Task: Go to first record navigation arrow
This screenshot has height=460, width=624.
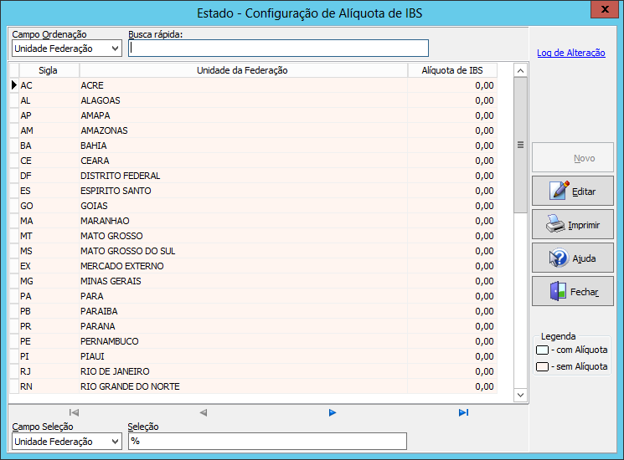Action: tap(74, 412)
